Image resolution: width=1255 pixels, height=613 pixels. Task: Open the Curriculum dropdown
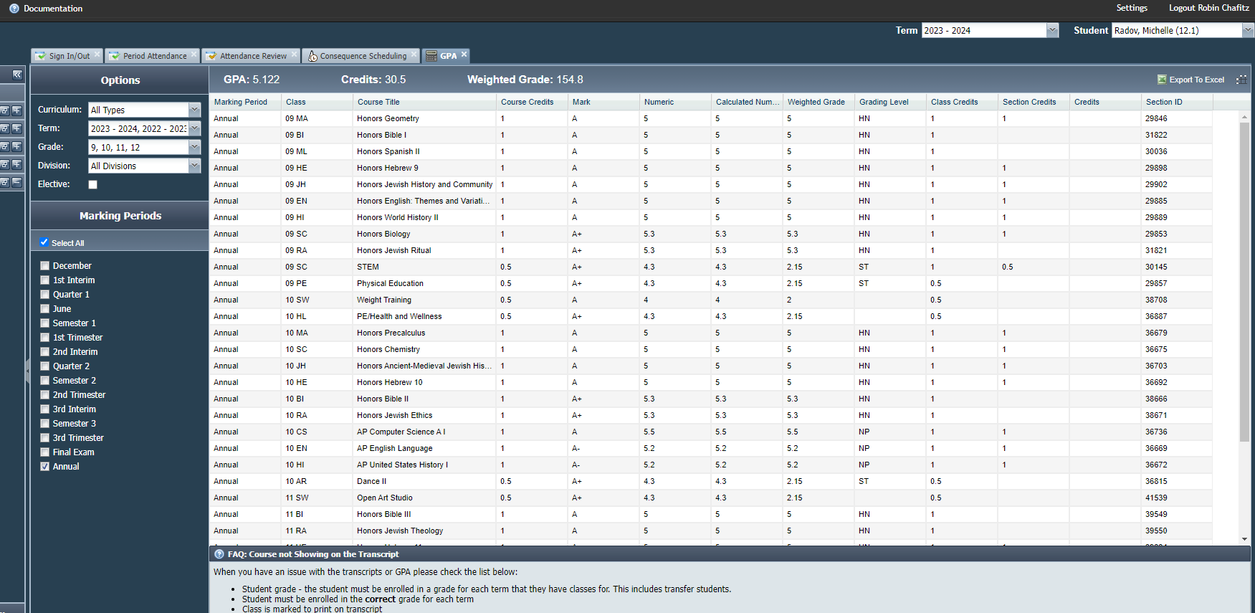194,110
